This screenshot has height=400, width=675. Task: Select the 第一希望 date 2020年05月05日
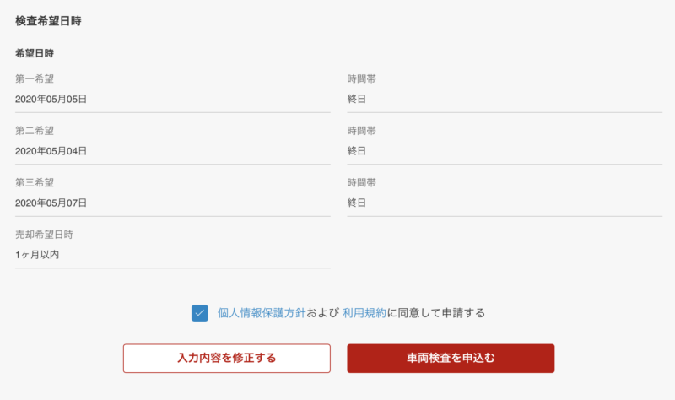51,99
